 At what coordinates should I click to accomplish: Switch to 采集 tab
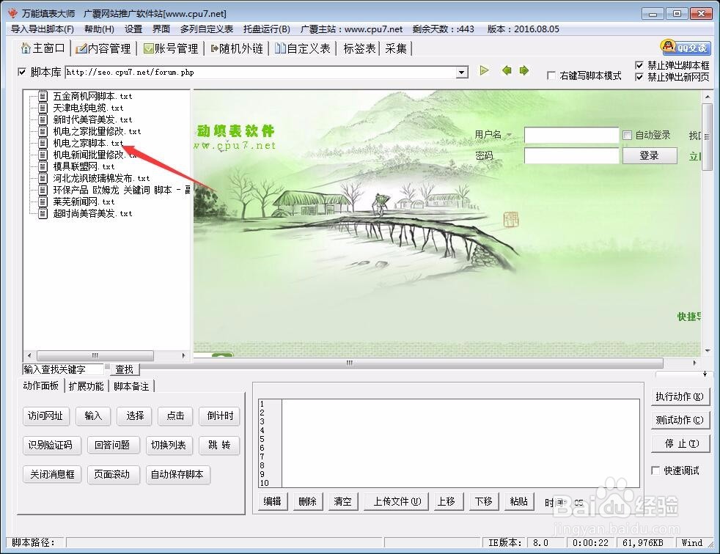396,48
